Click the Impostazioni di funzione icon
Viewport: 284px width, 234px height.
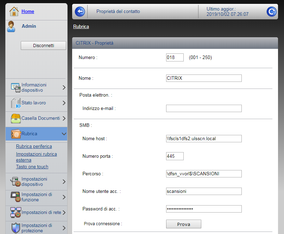coord(15,197)
